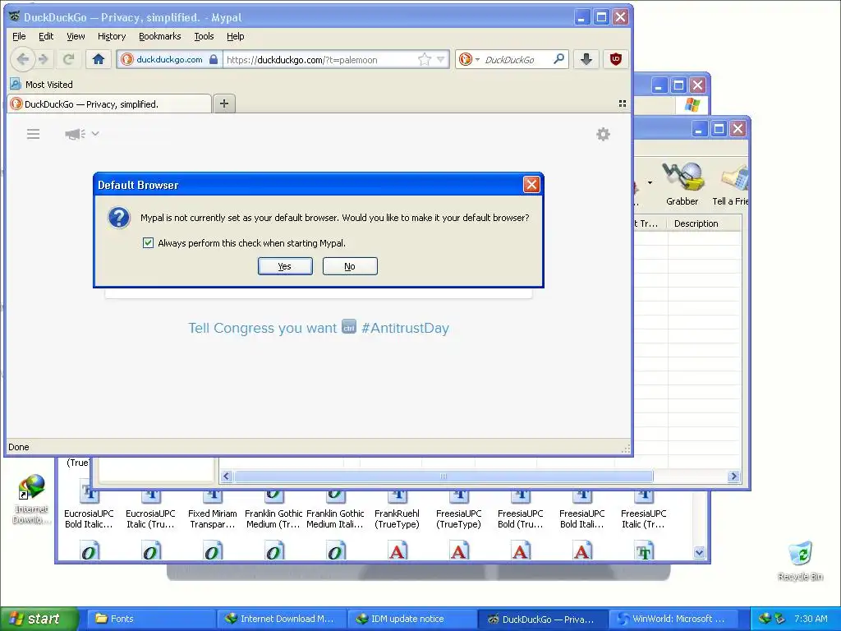Bookmark this page with the star icon
The image size is (841, 631).
(425, 59)
